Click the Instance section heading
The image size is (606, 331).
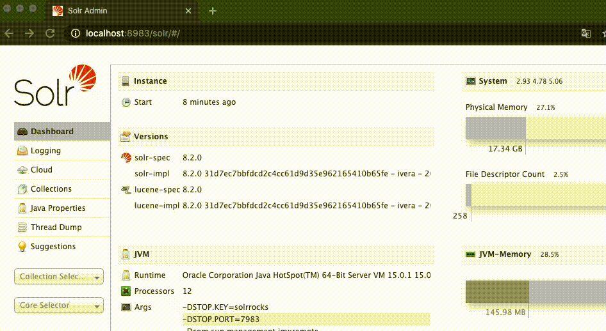pyautogui.click(x=151, y=81)
